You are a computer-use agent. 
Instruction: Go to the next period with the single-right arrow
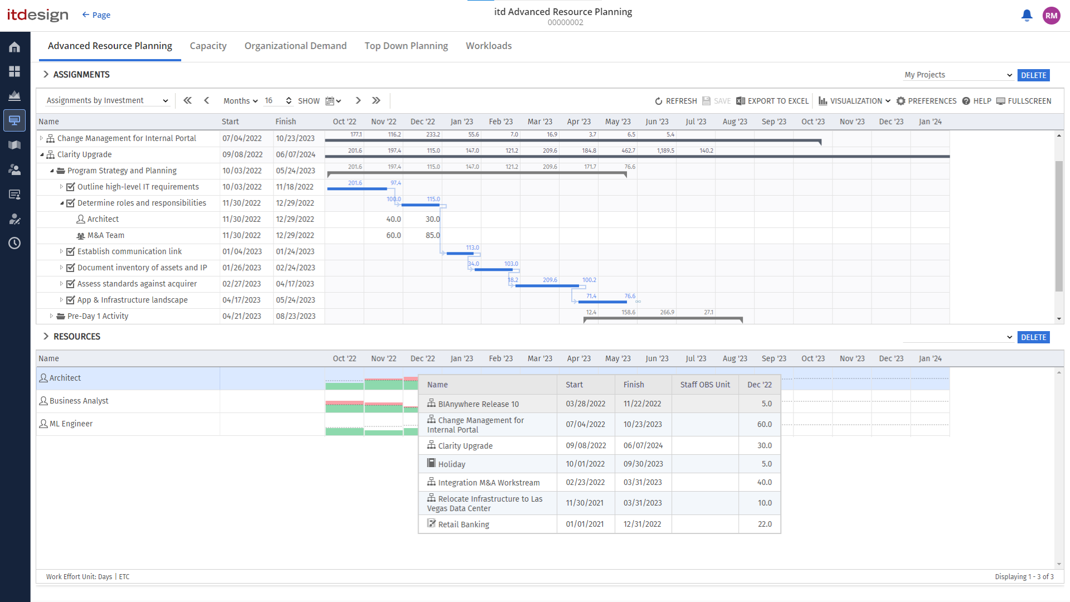click(358, 100)
